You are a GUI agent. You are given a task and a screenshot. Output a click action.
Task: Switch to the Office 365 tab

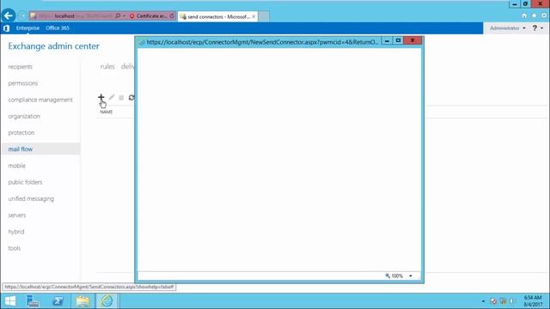58,28
